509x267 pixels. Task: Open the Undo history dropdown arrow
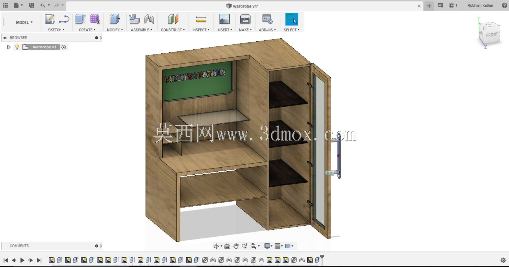coord(49,5)
